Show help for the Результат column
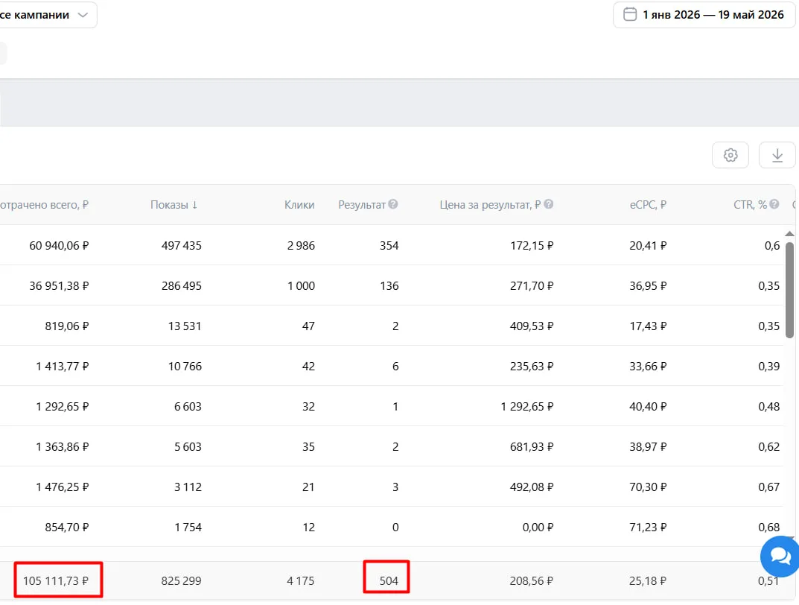Viewport: 799px width, 605px height. (x=393, y=204)
